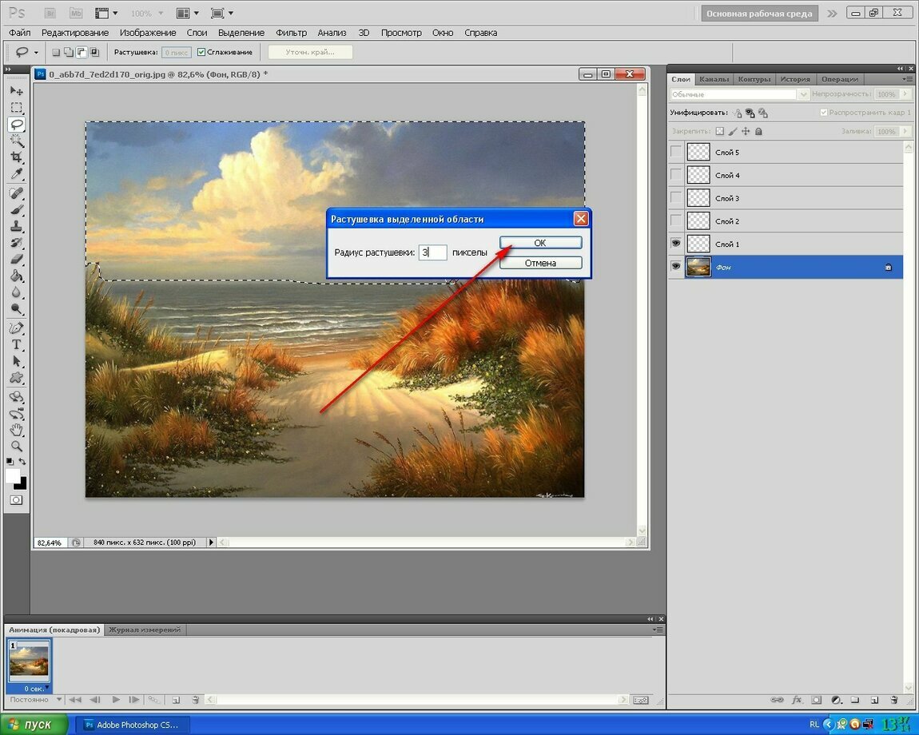This screenshot has width=919, height=735.
Task: Select the Move tool
Action: [17, 91]
